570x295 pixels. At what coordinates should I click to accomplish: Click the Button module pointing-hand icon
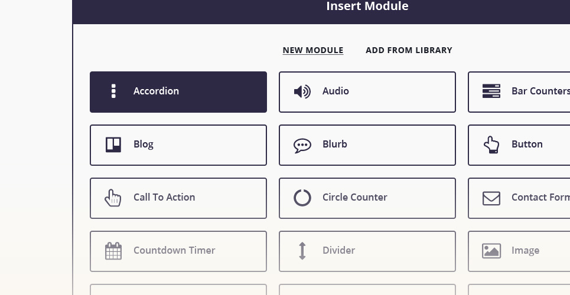tap(491, 145)
